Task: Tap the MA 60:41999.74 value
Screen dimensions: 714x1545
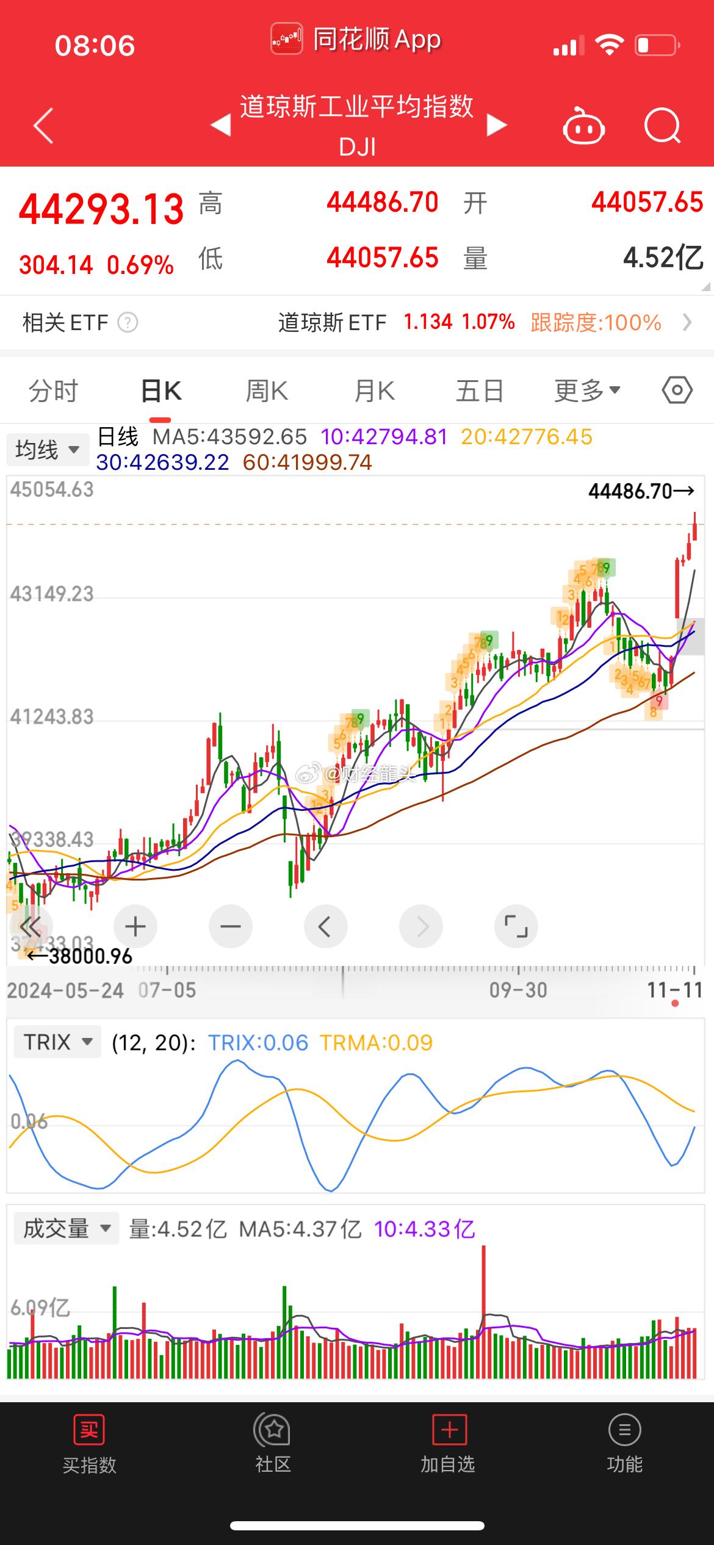Action: (308, 463)
